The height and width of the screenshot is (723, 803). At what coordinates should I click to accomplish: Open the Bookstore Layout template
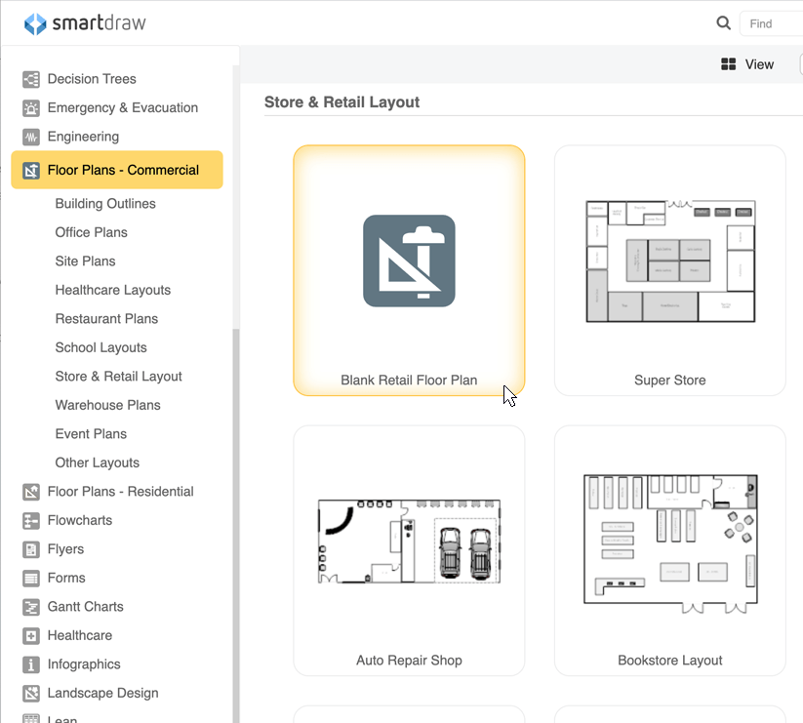[670, 550]
